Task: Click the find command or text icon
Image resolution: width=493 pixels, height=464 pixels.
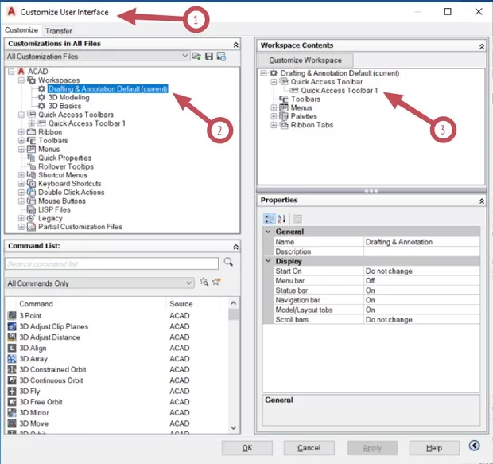Action: [x=204, y=283]
